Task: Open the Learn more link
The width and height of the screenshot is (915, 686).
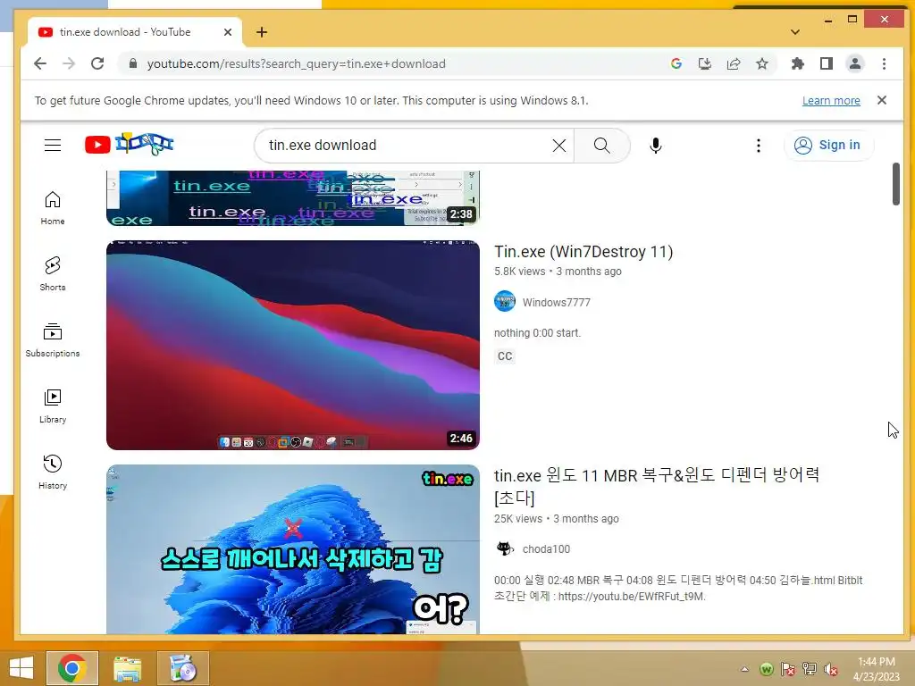Action: [831, 100]
